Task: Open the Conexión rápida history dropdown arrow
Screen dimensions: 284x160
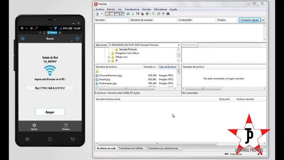Action: (x=263, y=20)
